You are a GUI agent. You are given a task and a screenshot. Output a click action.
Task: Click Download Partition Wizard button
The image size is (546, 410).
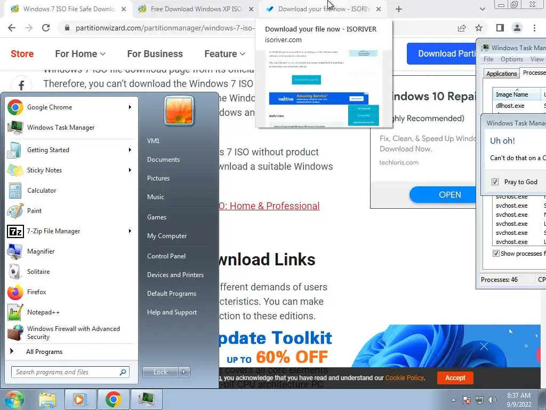click(x=441, y=54)
